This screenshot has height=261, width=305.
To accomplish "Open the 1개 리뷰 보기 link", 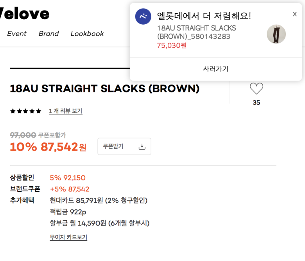I will coord(65,111).
